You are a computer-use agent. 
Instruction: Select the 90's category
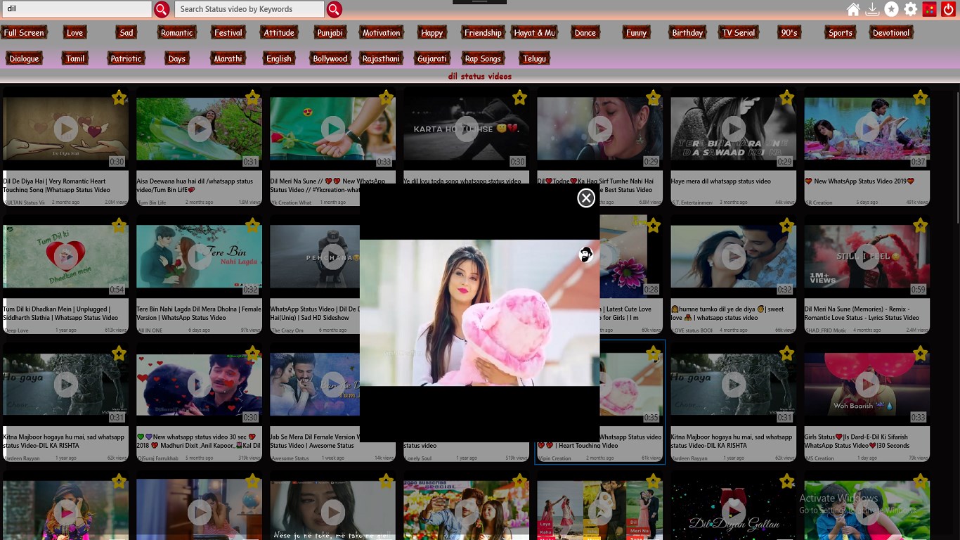789,33
